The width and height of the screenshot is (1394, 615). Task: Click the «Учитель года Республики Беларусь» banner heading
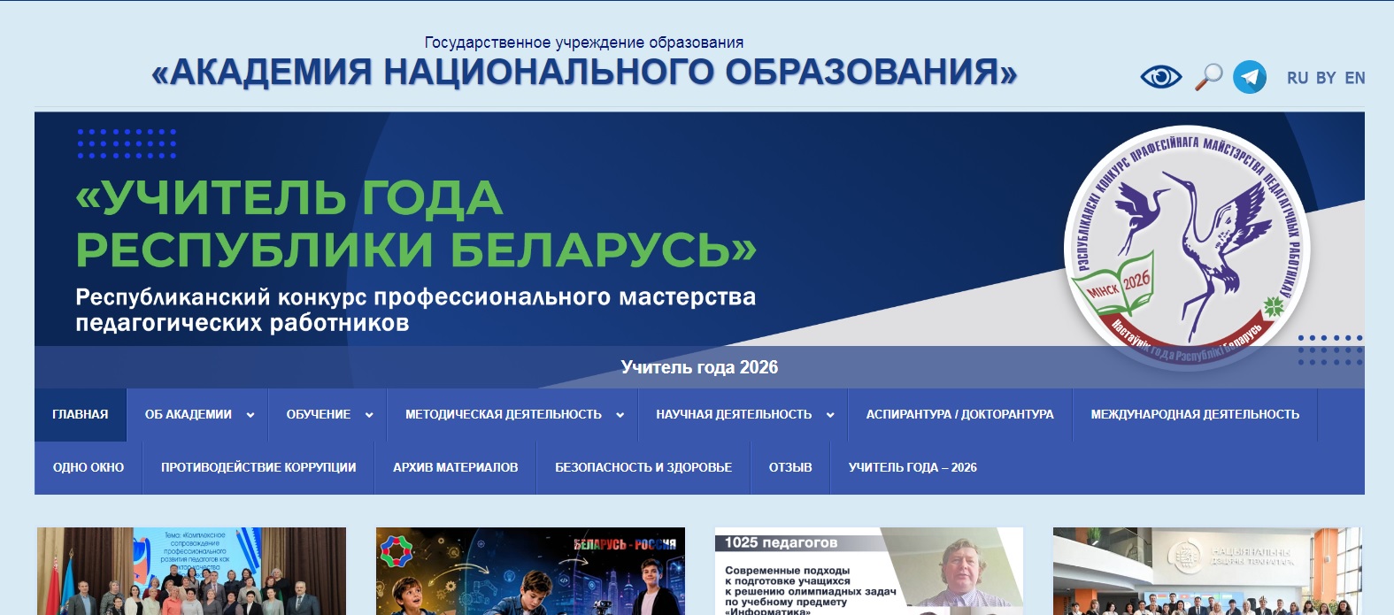click(416, 223)
